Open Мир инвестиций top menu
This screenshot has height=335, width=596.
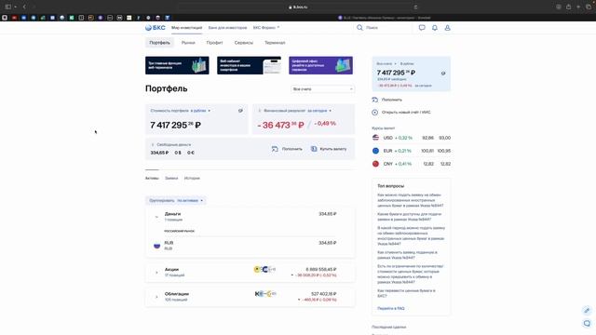(x=186, y=28)
